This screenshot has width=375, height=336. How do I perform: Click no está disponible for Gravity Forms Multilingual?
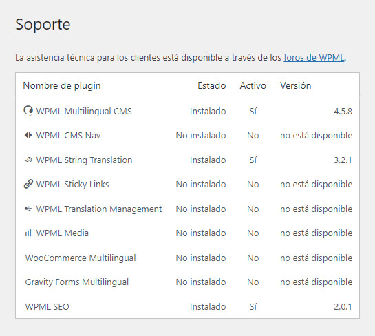pos(316,282)
